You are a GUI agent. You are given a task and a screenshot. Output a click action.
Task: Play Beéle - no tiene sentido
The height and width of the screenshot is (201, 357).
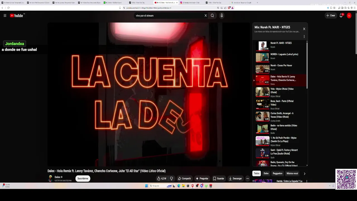[279, 129]
